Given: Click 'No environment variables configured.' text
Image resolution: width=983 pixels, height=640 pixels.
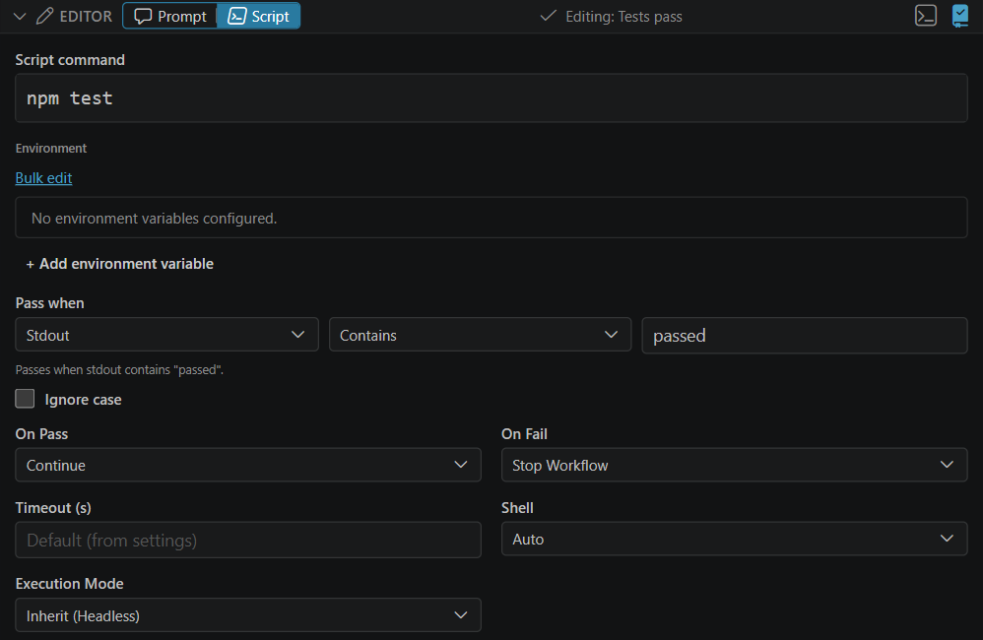Looking at the screenshot, I should [x=155, y=219].
